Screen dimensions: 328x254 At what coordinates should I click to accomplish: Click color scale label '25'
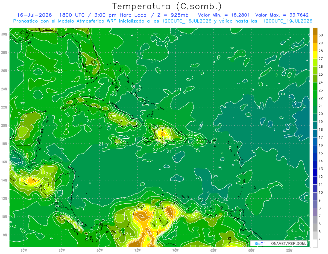(x=321, y=74)
